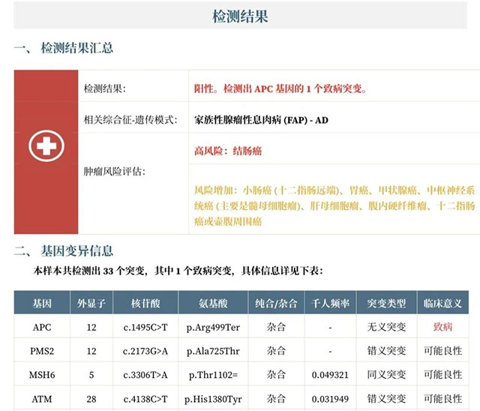Click the red 阳性 APC result text

(281, 88)
